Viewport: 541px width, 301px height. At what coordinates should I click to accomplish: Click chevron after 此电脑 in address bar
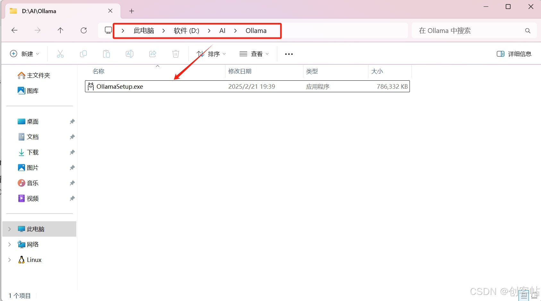click(164, 31)
